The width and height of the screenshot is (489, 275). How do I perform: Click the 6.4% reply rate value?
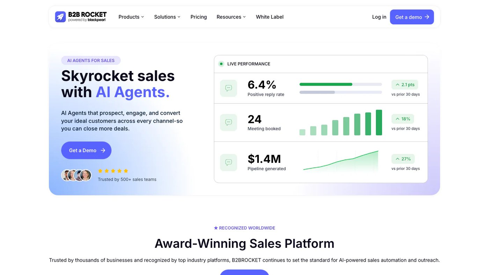pyautogui.click(x=262, y=85)
